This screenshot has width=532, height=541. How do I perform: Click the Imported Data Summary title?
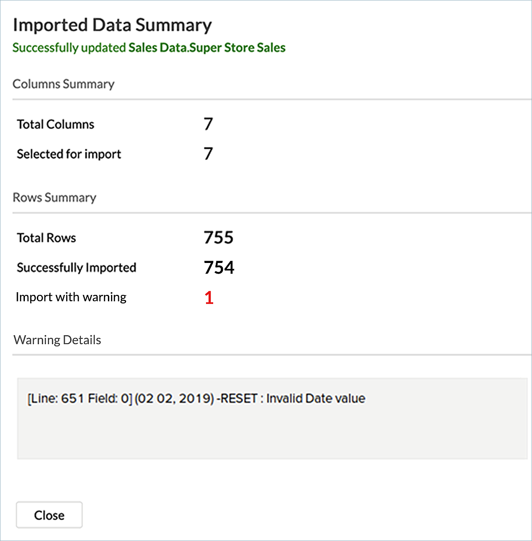coord(112,25)
